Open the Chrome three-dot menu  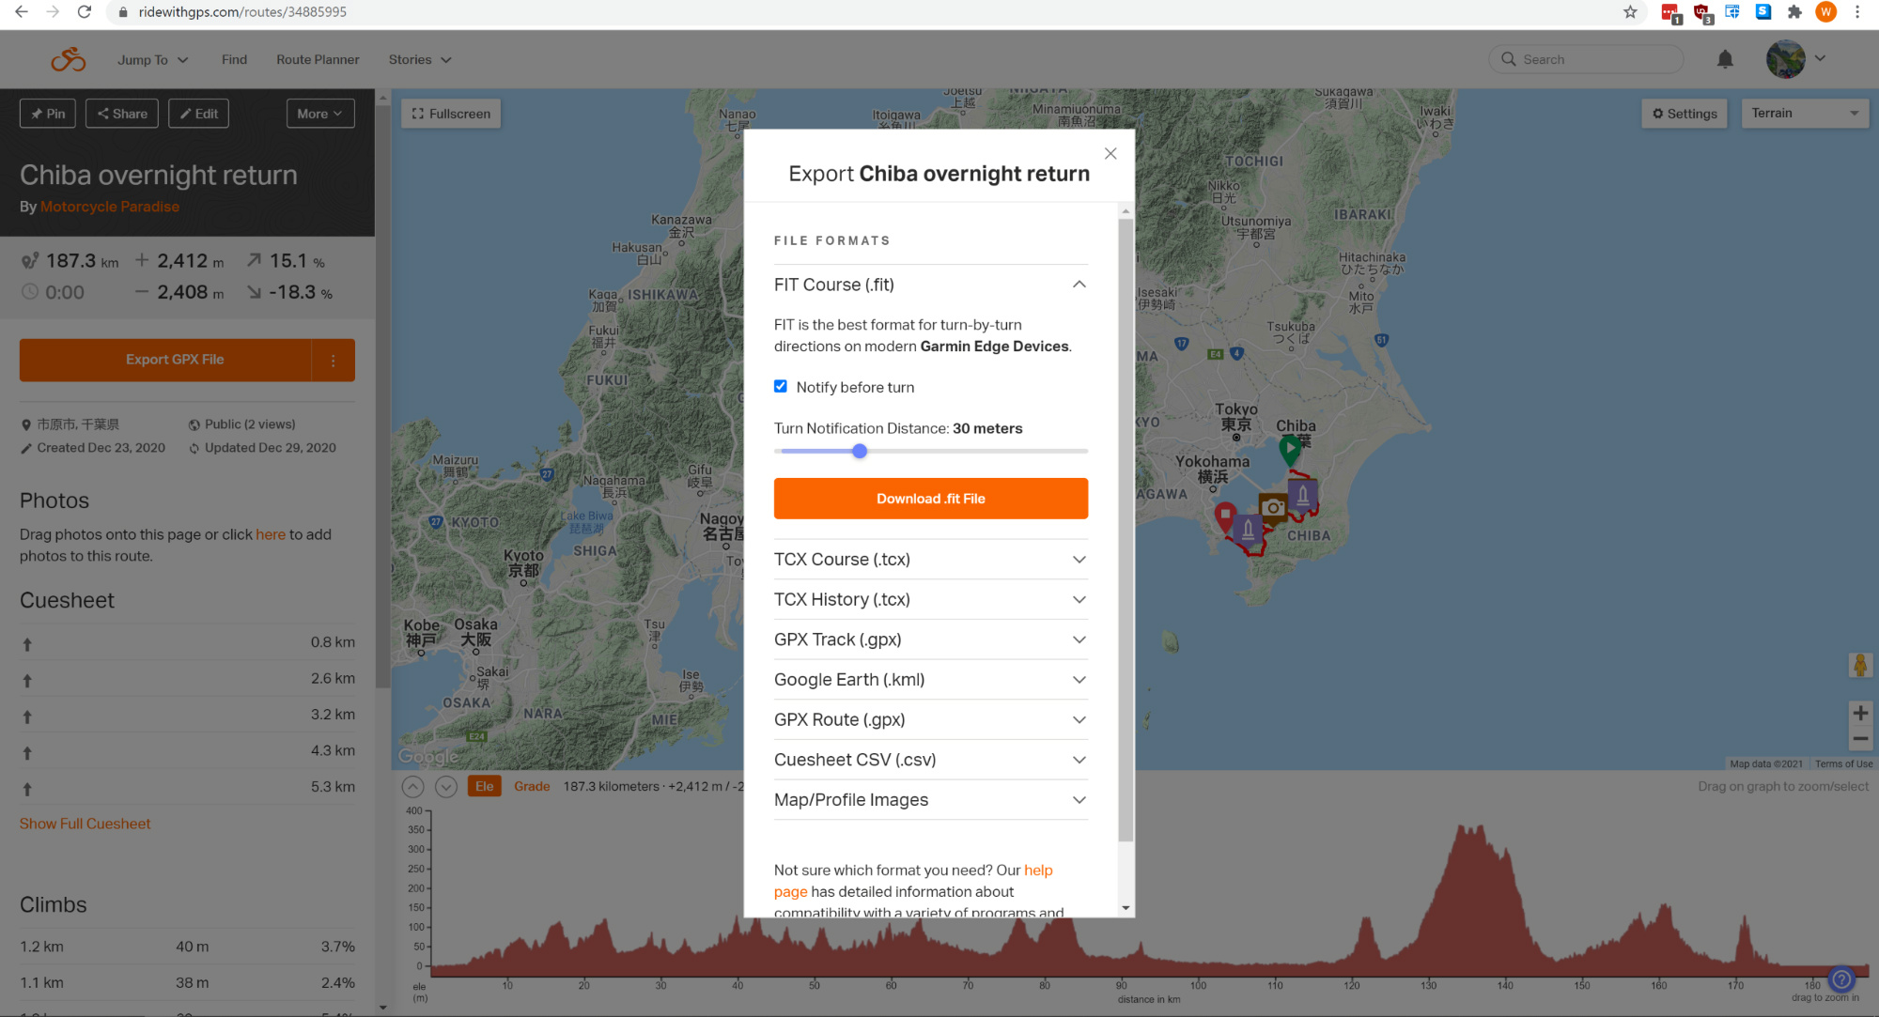[x=1857, y=12]
